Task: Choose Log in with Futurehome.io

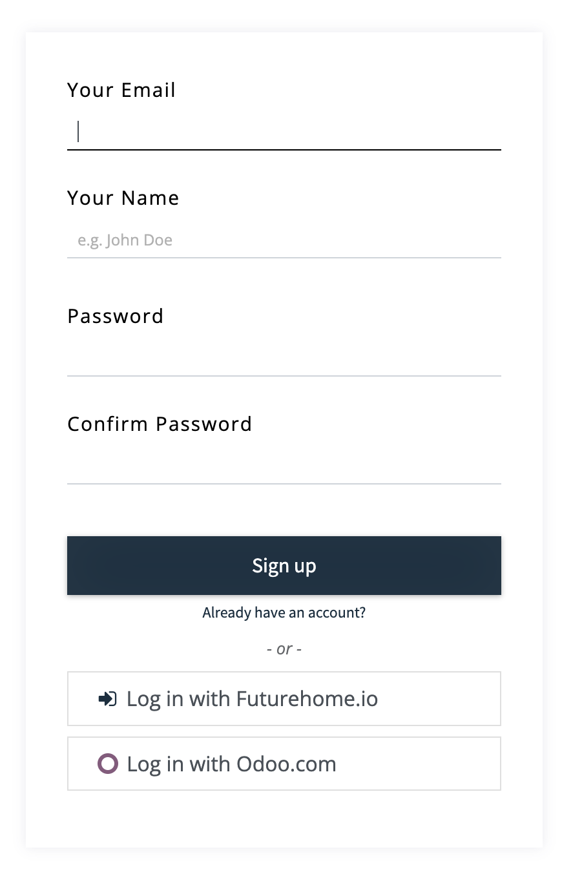Action: tap(284, 699)
